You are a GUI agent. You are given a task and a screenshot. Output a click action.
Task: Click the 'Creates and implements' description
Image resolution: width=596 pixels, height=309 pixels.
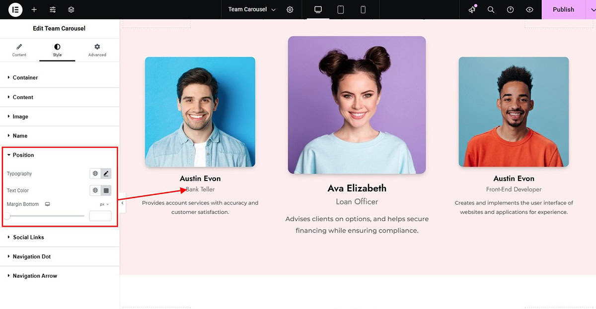click(514, 207)
